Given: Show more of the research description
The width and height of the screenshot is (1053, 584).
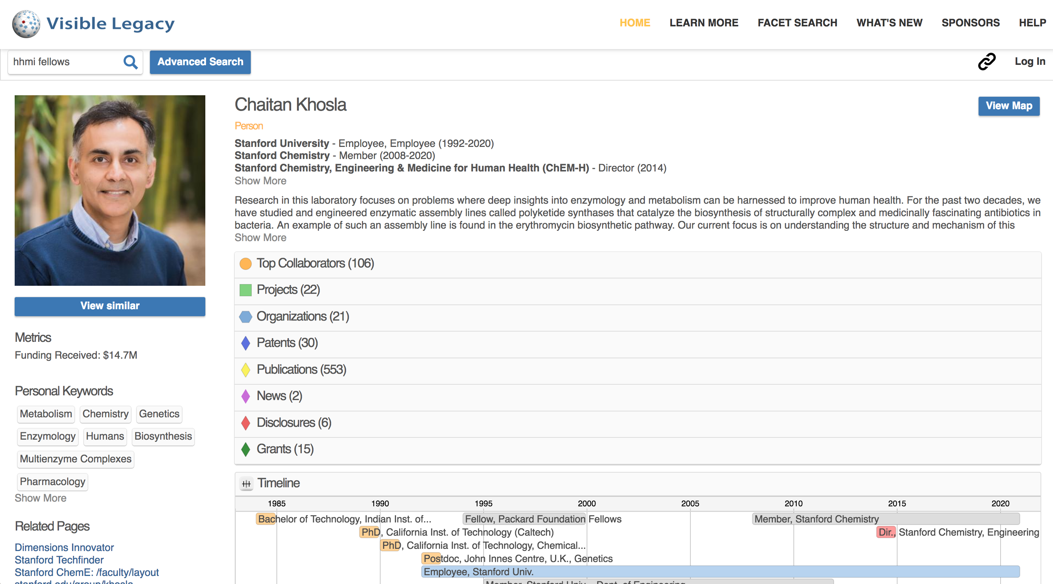Looking at the screenshot, I should point(260,238).
